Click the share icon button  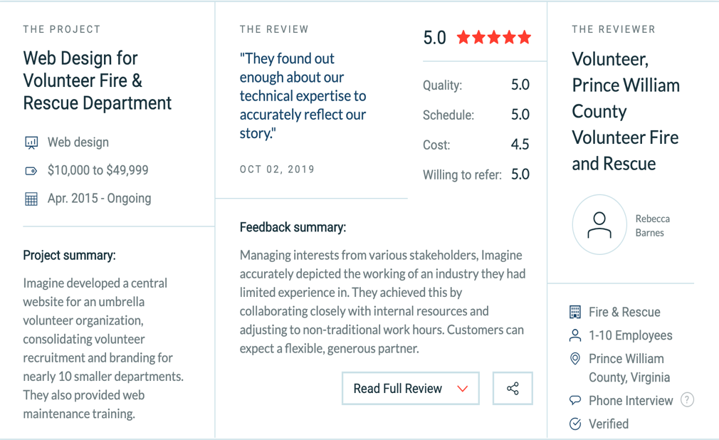click(x=513, y=388)
